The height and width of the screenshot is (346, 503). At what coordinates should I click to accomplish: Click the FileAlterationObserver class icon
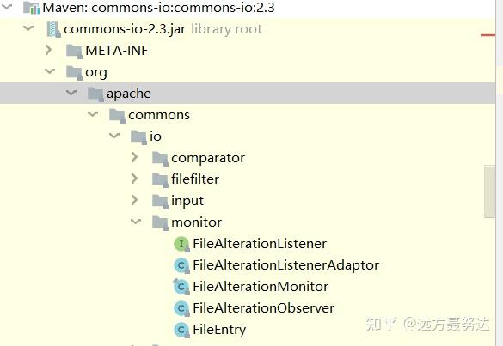coord(181,308)
